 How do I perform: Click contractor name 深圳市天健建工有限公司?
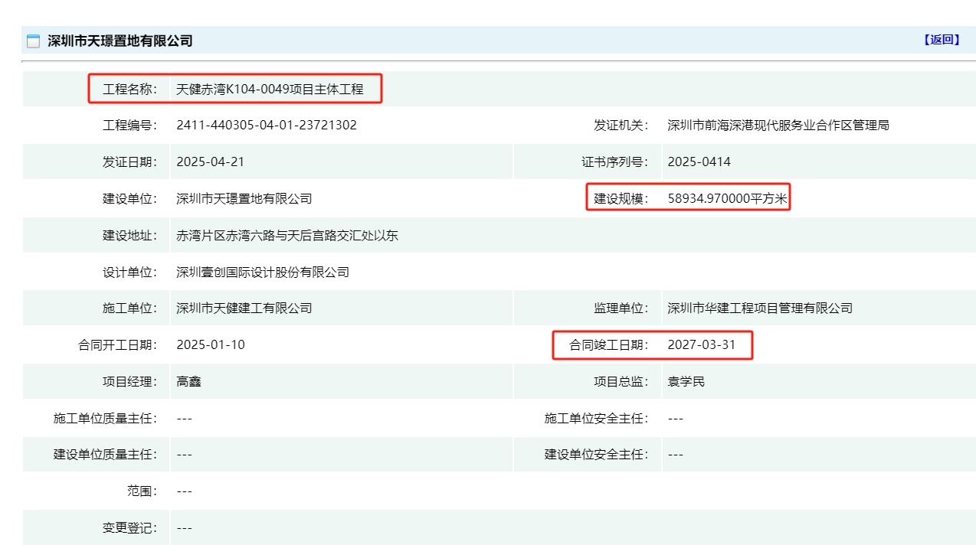tap(244, 308)
